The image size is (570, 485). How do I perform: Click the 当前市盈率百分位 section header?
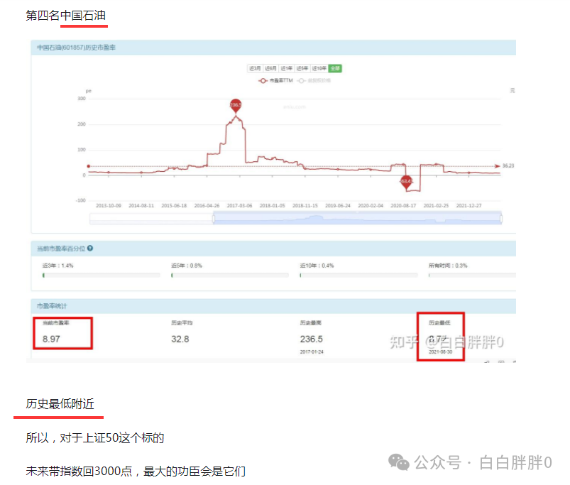click(x=61, y=249)
